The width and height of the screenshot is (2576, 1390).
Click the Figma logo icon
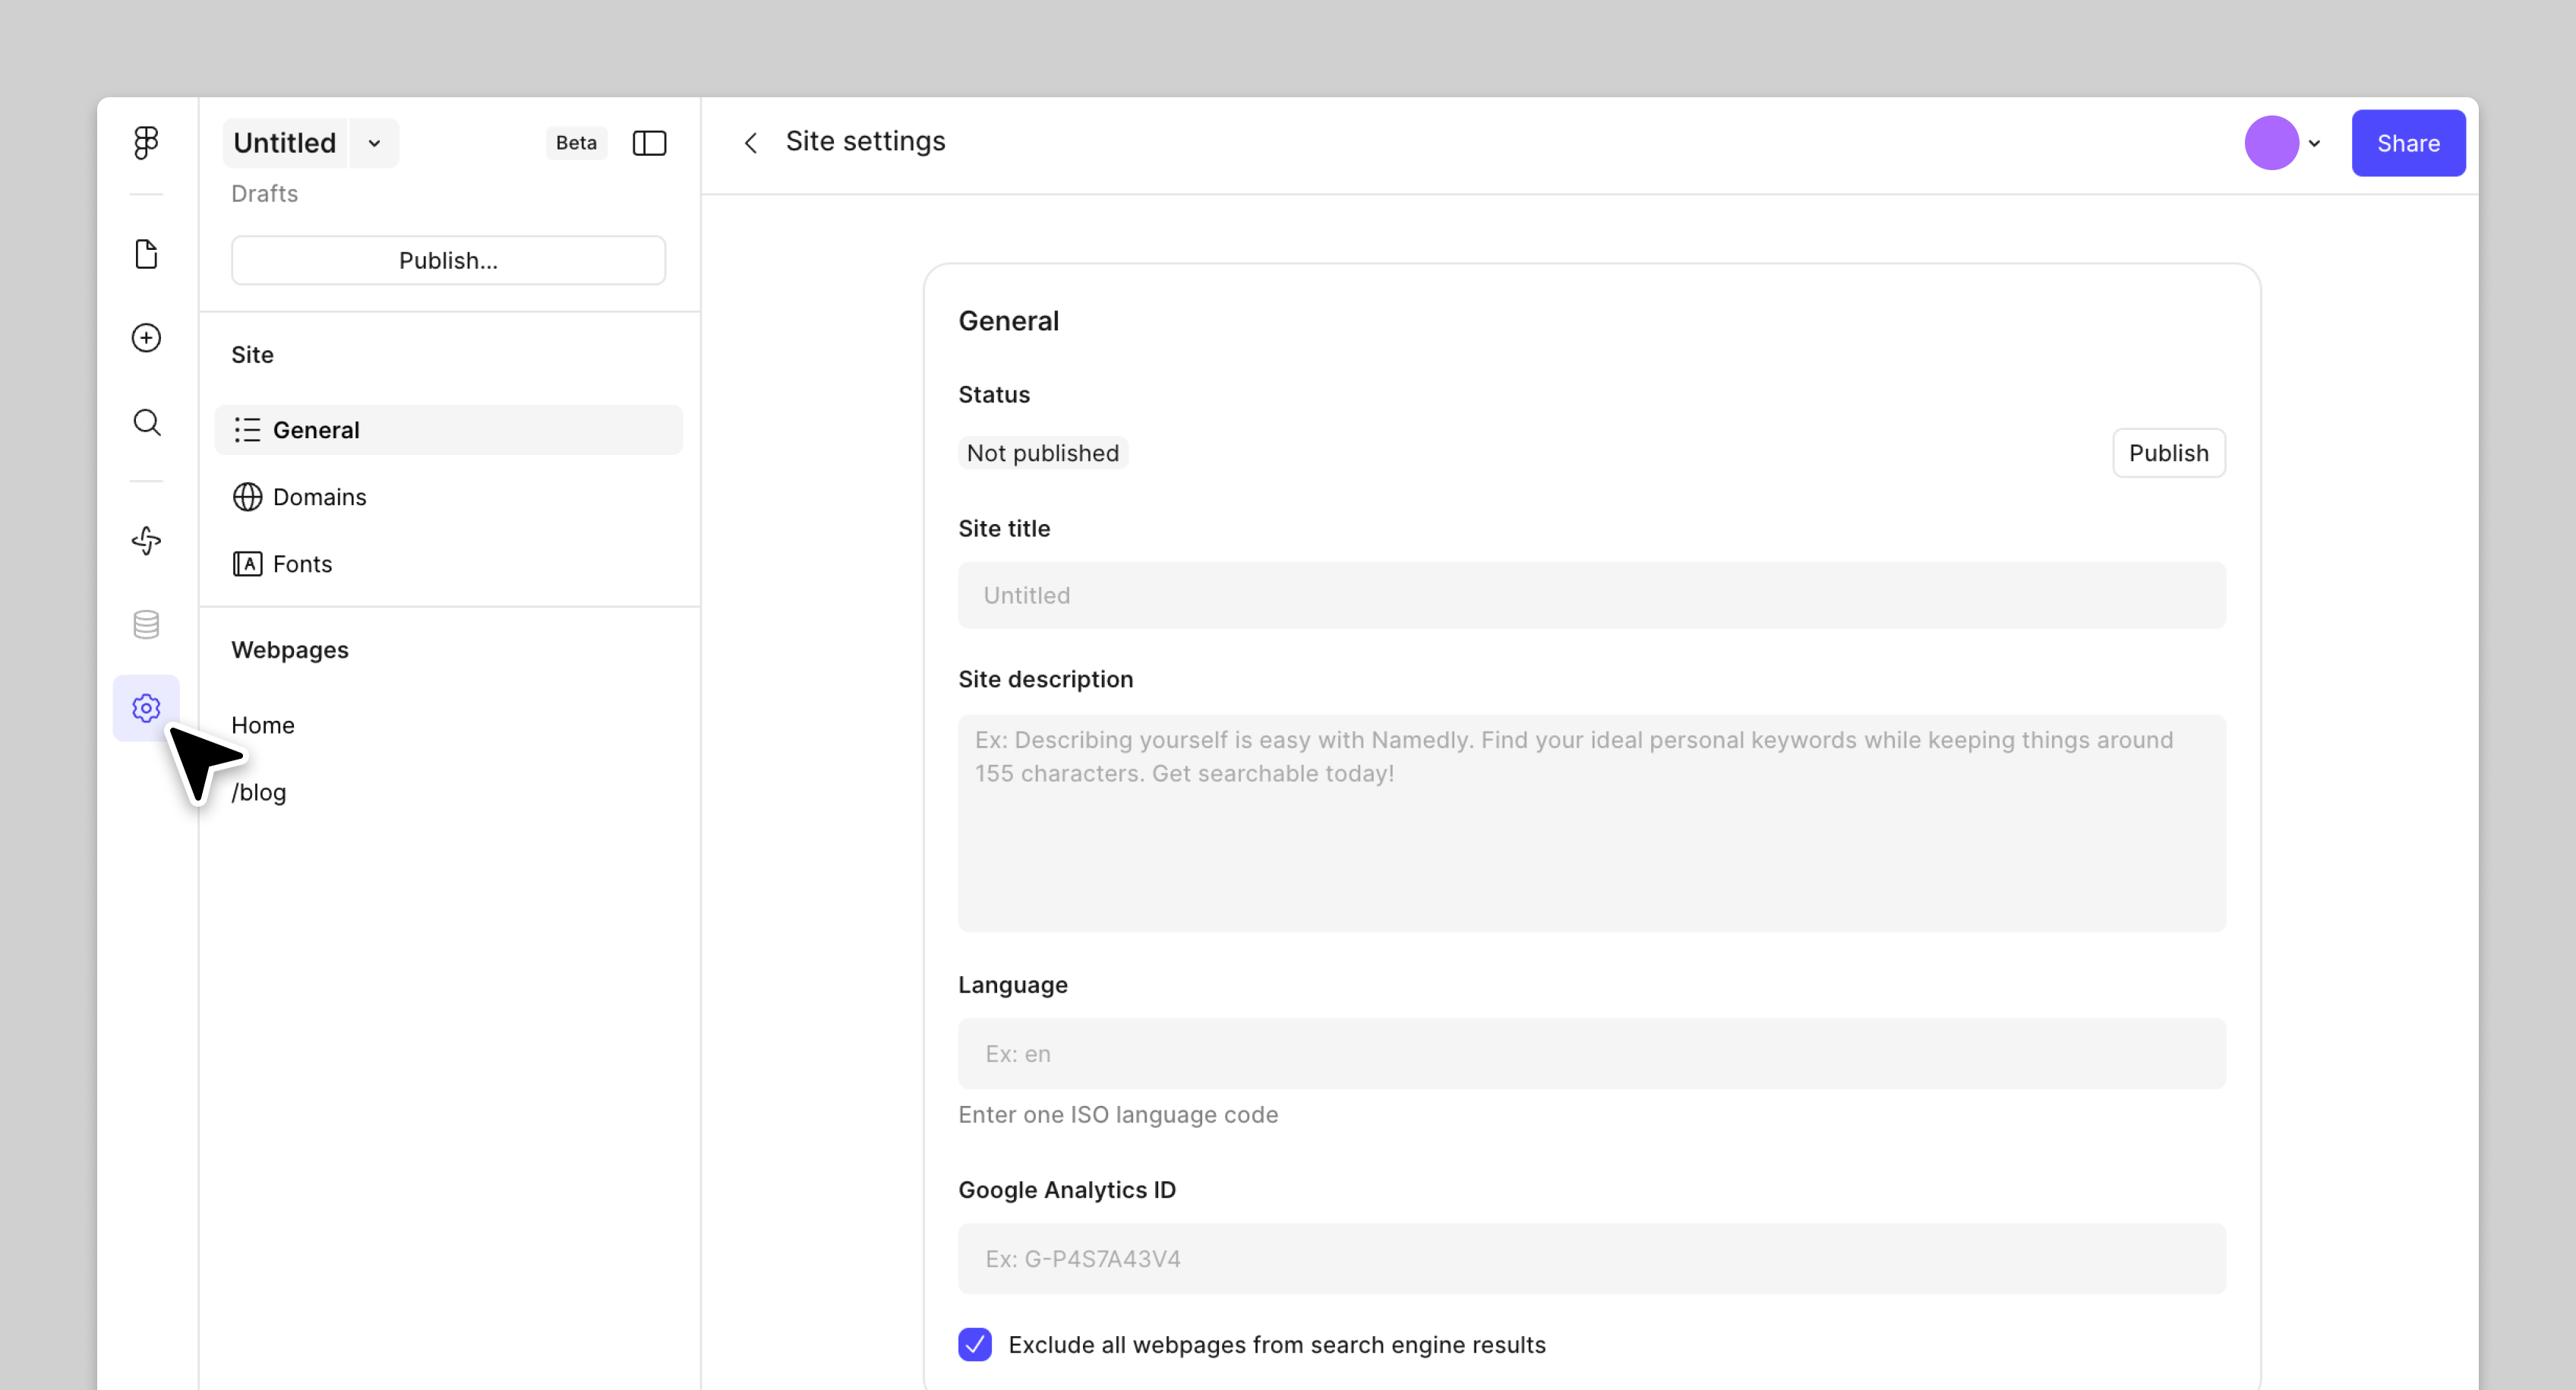tap(146, 142)
